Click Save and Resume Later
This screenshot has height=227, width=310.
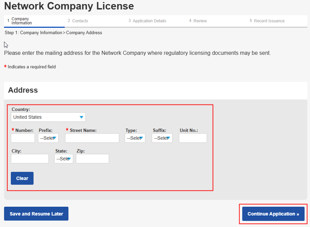[x=36, y=214]
